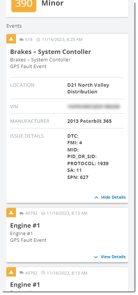Image resolution: width=138 pixels, height=295 pixels.
Task: Click clock icon beside 8:25 AM timestamp
Action: coord(38,39)
